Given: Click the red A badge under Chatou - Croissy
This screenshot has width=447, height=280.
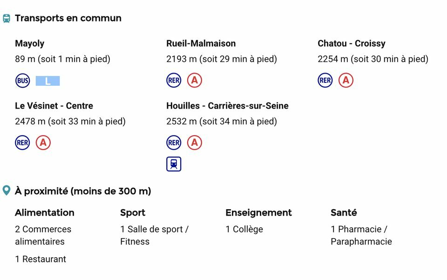Looking at the screenshot, I should point(346,81).
